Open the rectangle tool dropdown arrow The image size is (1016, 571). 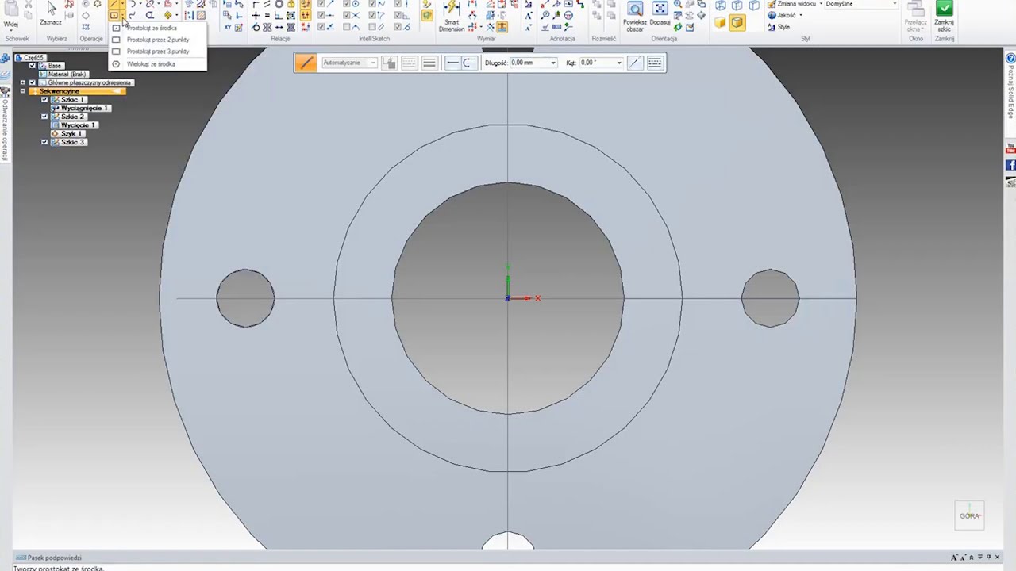(x=122, y=15)
